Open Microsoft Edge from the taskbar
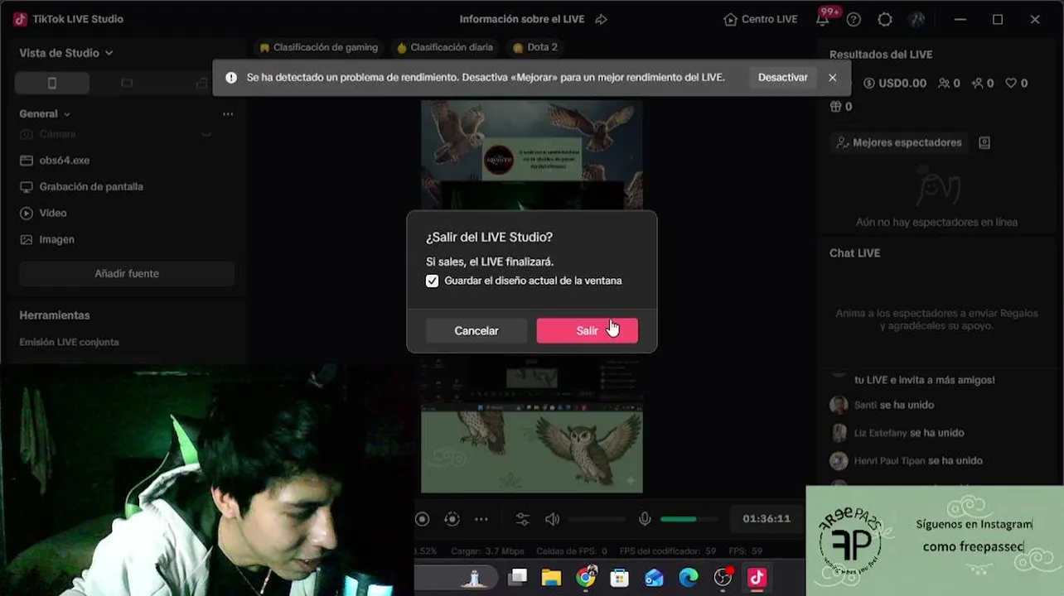 689,578
